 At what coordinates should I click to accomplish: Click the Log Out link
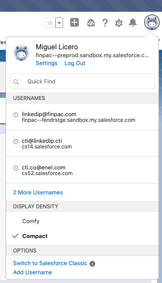(x=75, y=63)
